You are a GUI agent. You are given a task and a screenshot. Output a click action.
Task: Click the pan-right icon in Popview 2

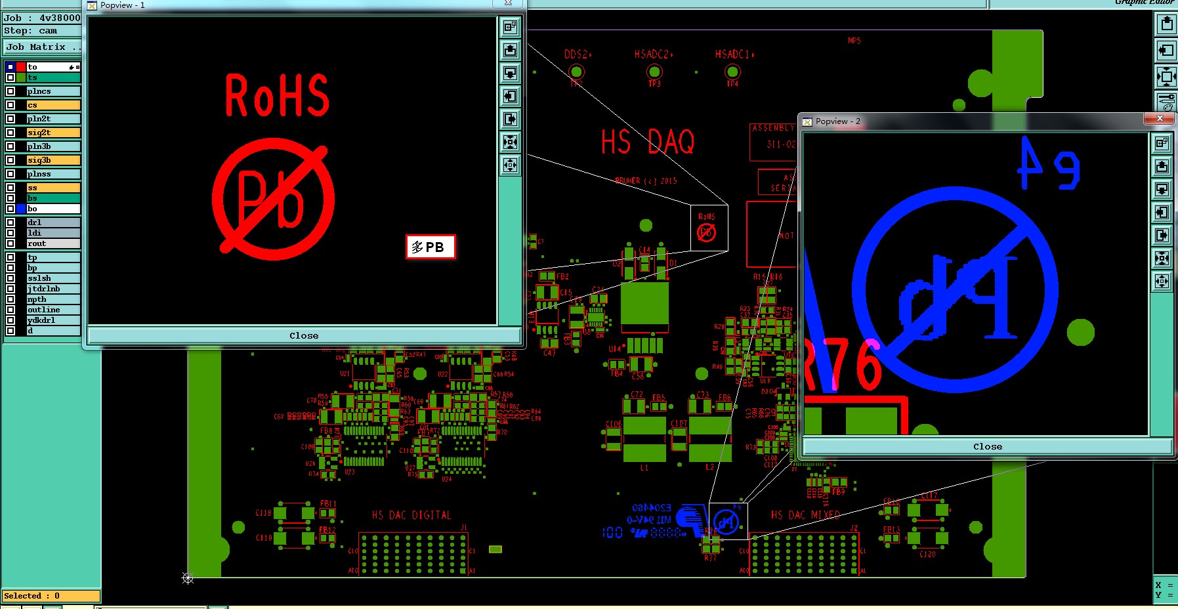pyautogui.click(x=1162, y=235)
